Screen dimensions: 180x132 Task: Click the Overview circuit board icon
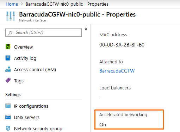[8, 47]
